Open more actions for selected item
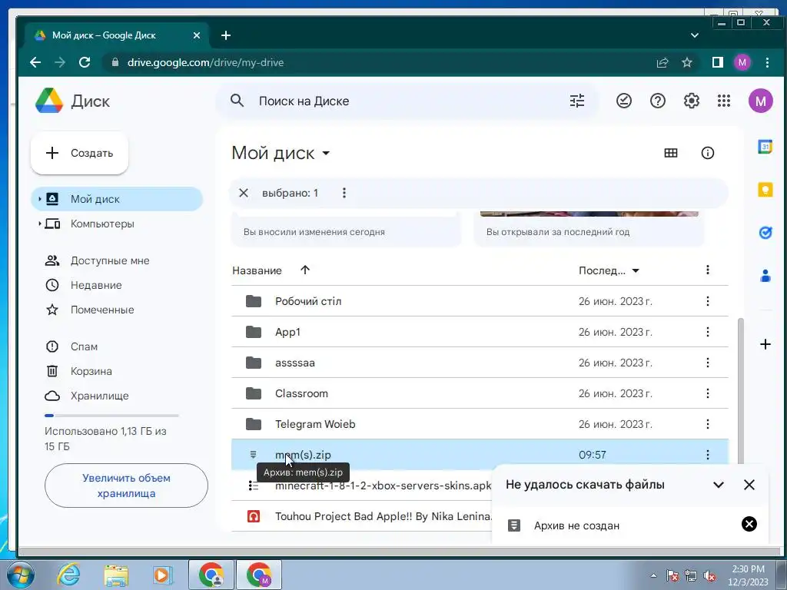 (x=344, y=193)
